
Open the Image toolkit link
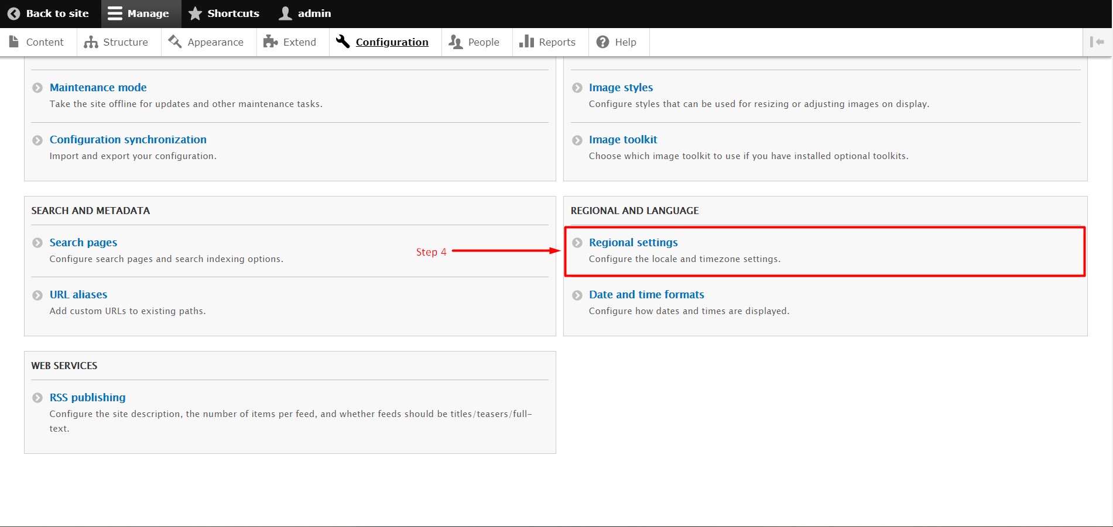coord(623,139)
